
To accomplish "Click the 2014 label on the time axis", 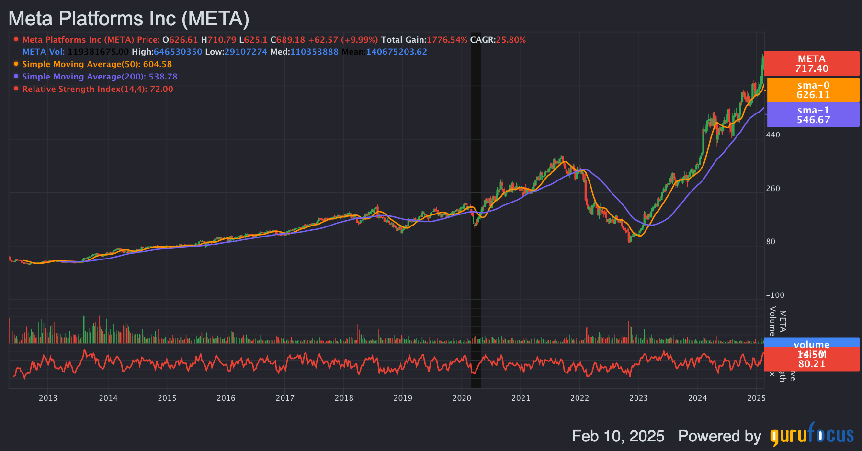I will tap(108, 398).
